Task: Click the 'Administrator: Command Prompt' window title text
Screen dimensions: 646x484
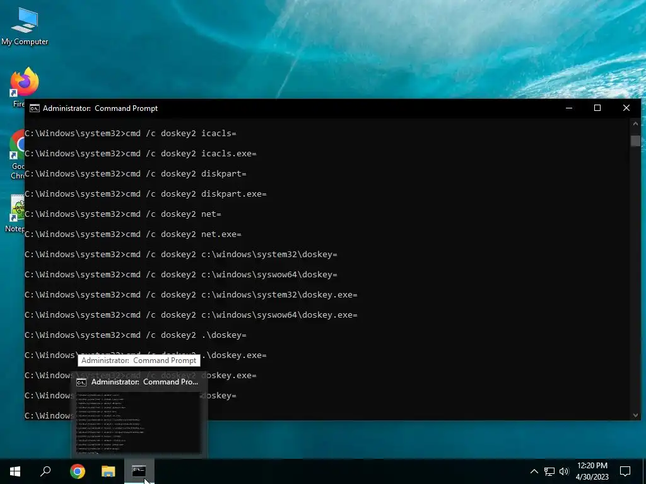Action: 100,108
